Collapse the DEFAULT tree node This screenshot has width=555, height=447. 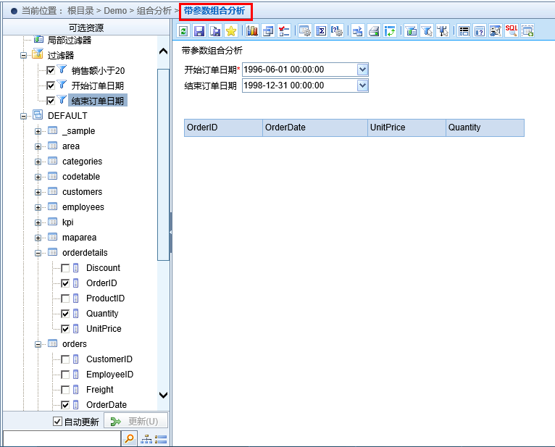click(24, 116)
